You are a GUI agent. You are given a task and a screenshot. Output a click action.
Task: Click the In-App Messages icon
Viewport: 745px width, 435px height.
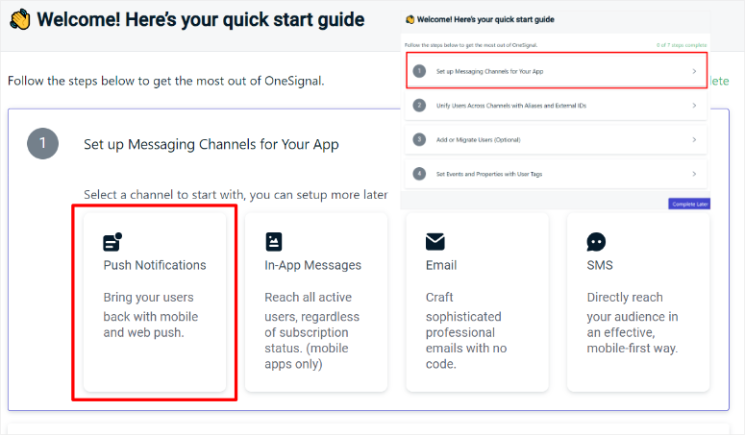tap(274, 242)
